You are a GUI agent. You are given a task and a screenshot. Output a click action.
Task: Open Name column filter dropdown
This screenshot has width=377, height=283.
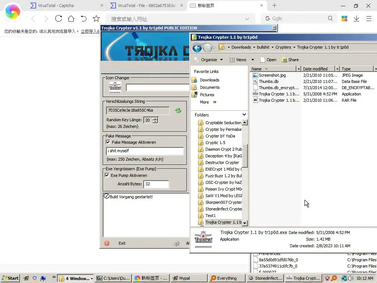298,69
